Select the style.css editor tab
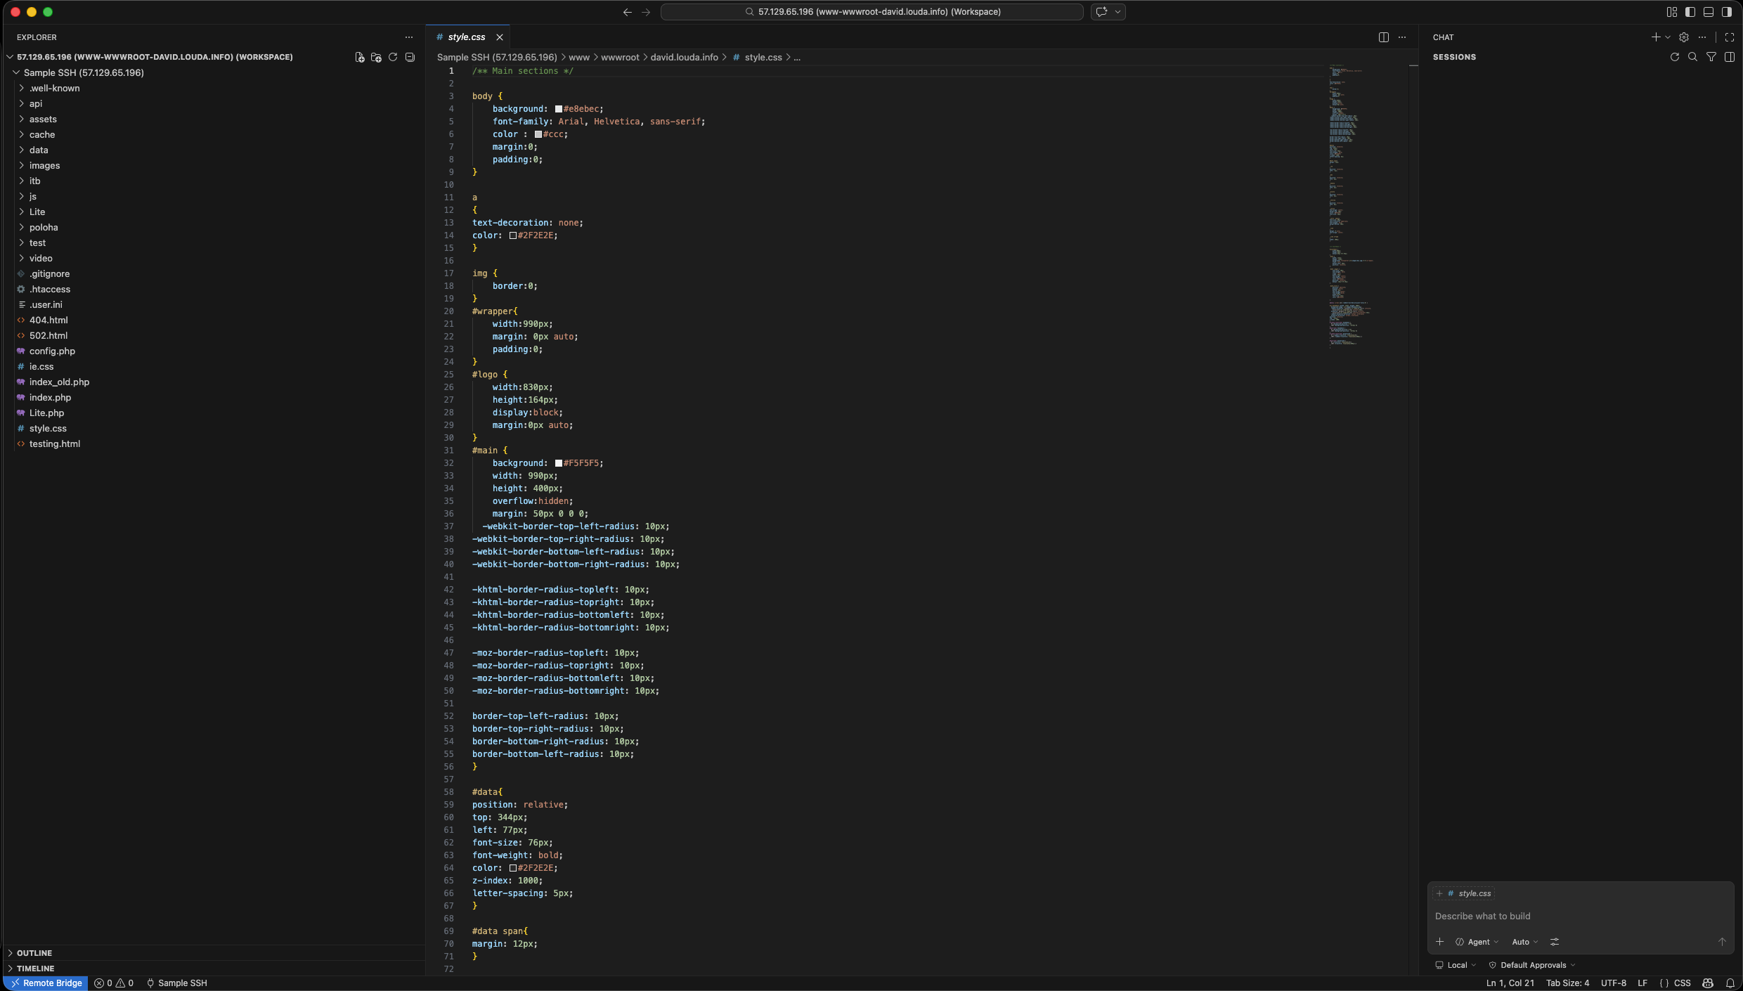1743x991 pixels. click(466, 37)
